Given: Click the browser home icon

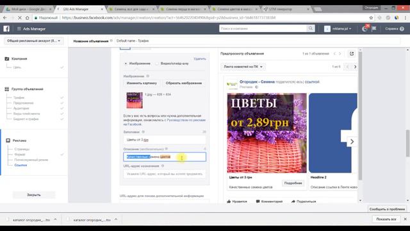Looking at the screenshot, I should [x=27, y=18].
